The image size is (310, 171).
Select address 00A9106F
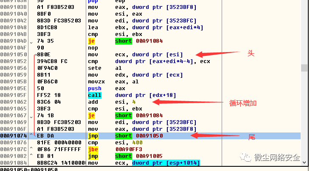tap(14, 129)
